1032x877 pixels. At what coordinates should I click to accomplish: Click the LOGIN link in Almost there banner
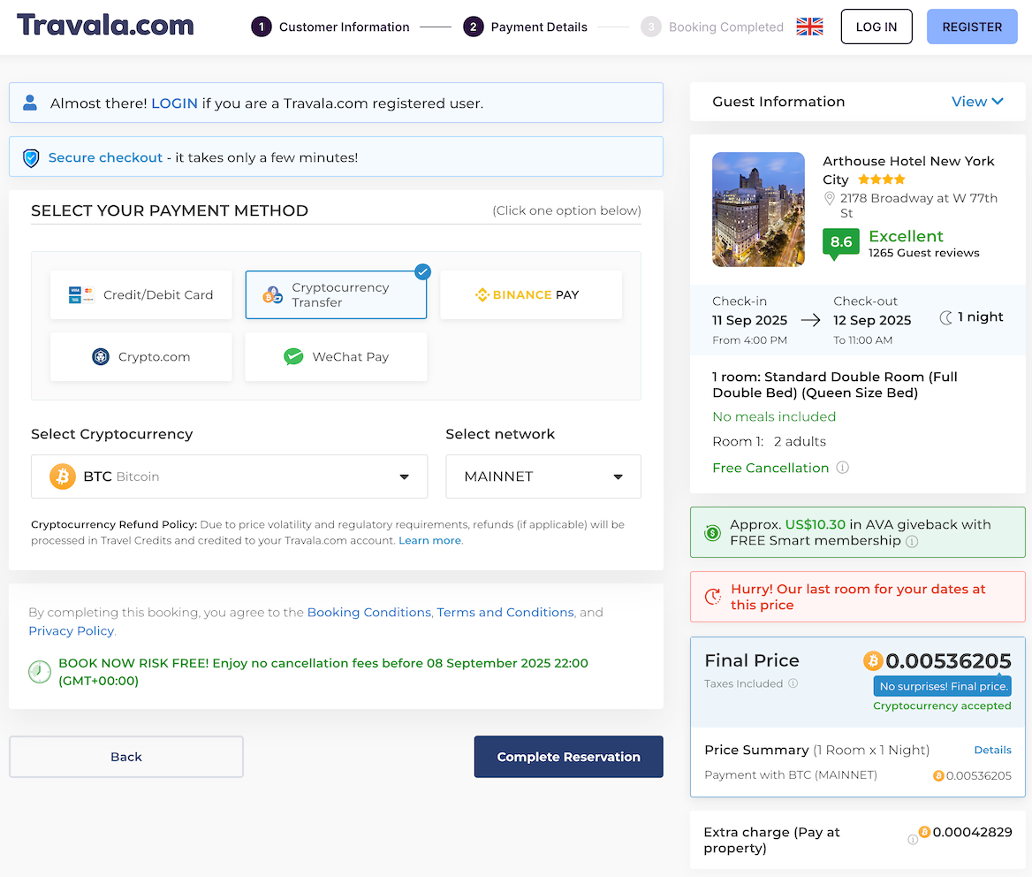click(x=174, y=103)
